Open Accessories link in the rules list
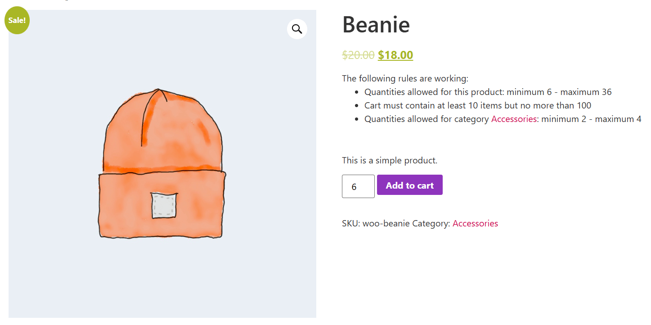 coord(514,119)
